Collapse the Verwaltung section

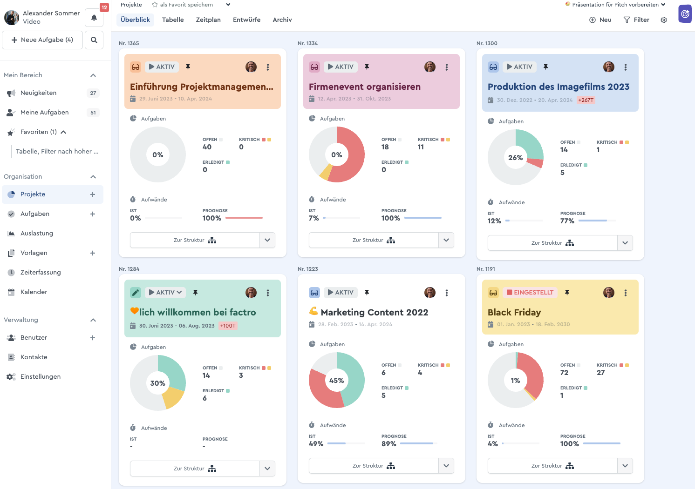click(93, 320)
